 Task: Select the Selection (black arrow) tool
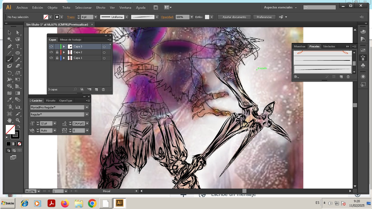(10, 33)
